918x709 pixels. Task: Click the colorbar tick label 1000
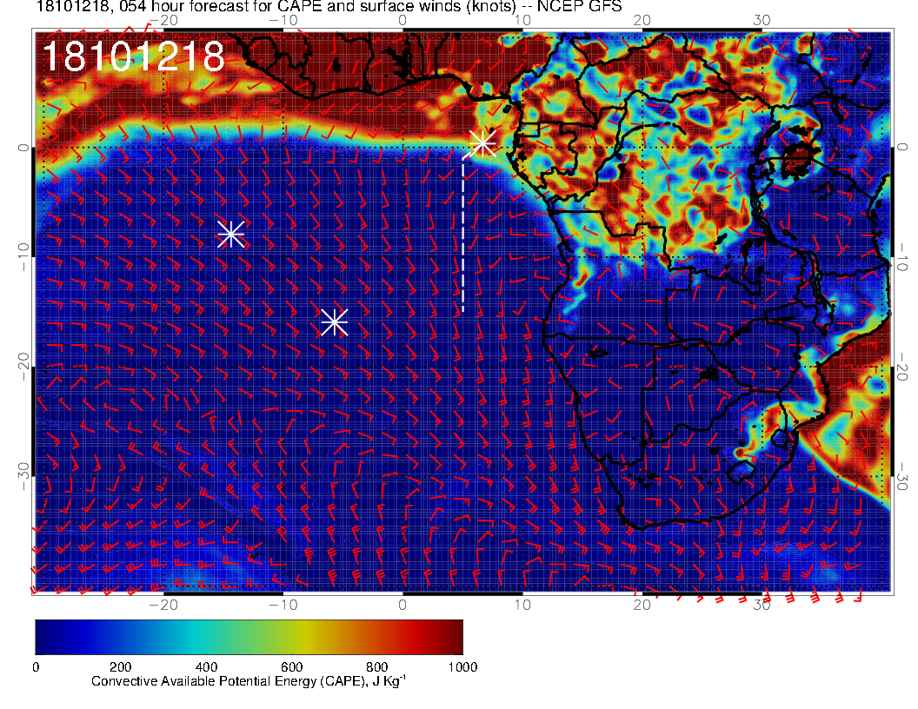(462, 667)
